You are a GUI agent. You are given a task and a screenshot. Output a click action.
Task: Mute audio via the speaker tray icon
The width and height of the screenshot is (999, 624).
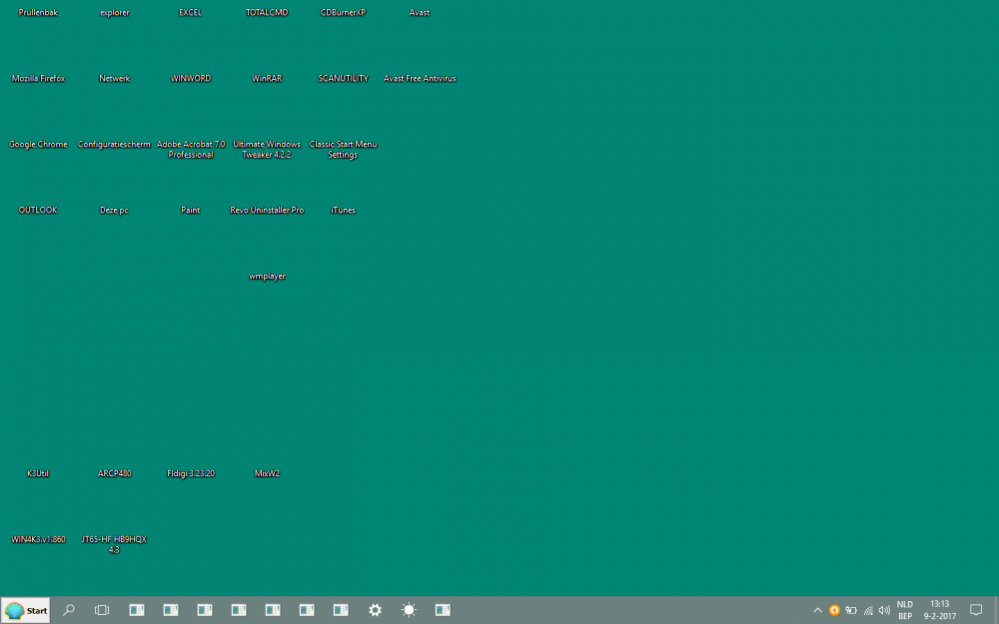(x=884, y=610)
